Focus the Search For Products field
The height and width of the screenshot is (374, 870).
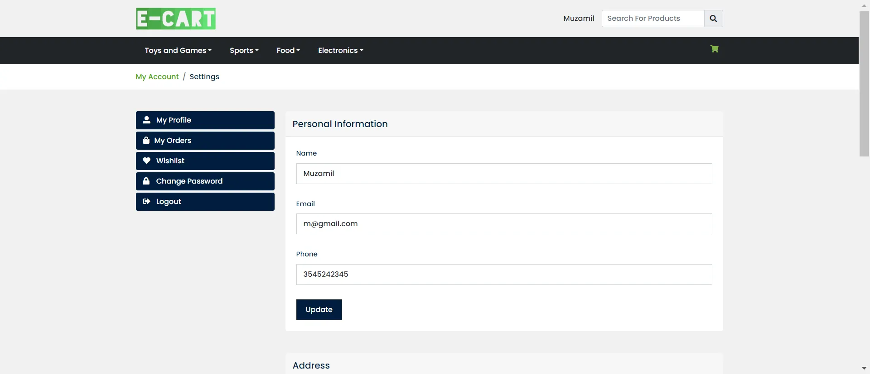(652, 19)
